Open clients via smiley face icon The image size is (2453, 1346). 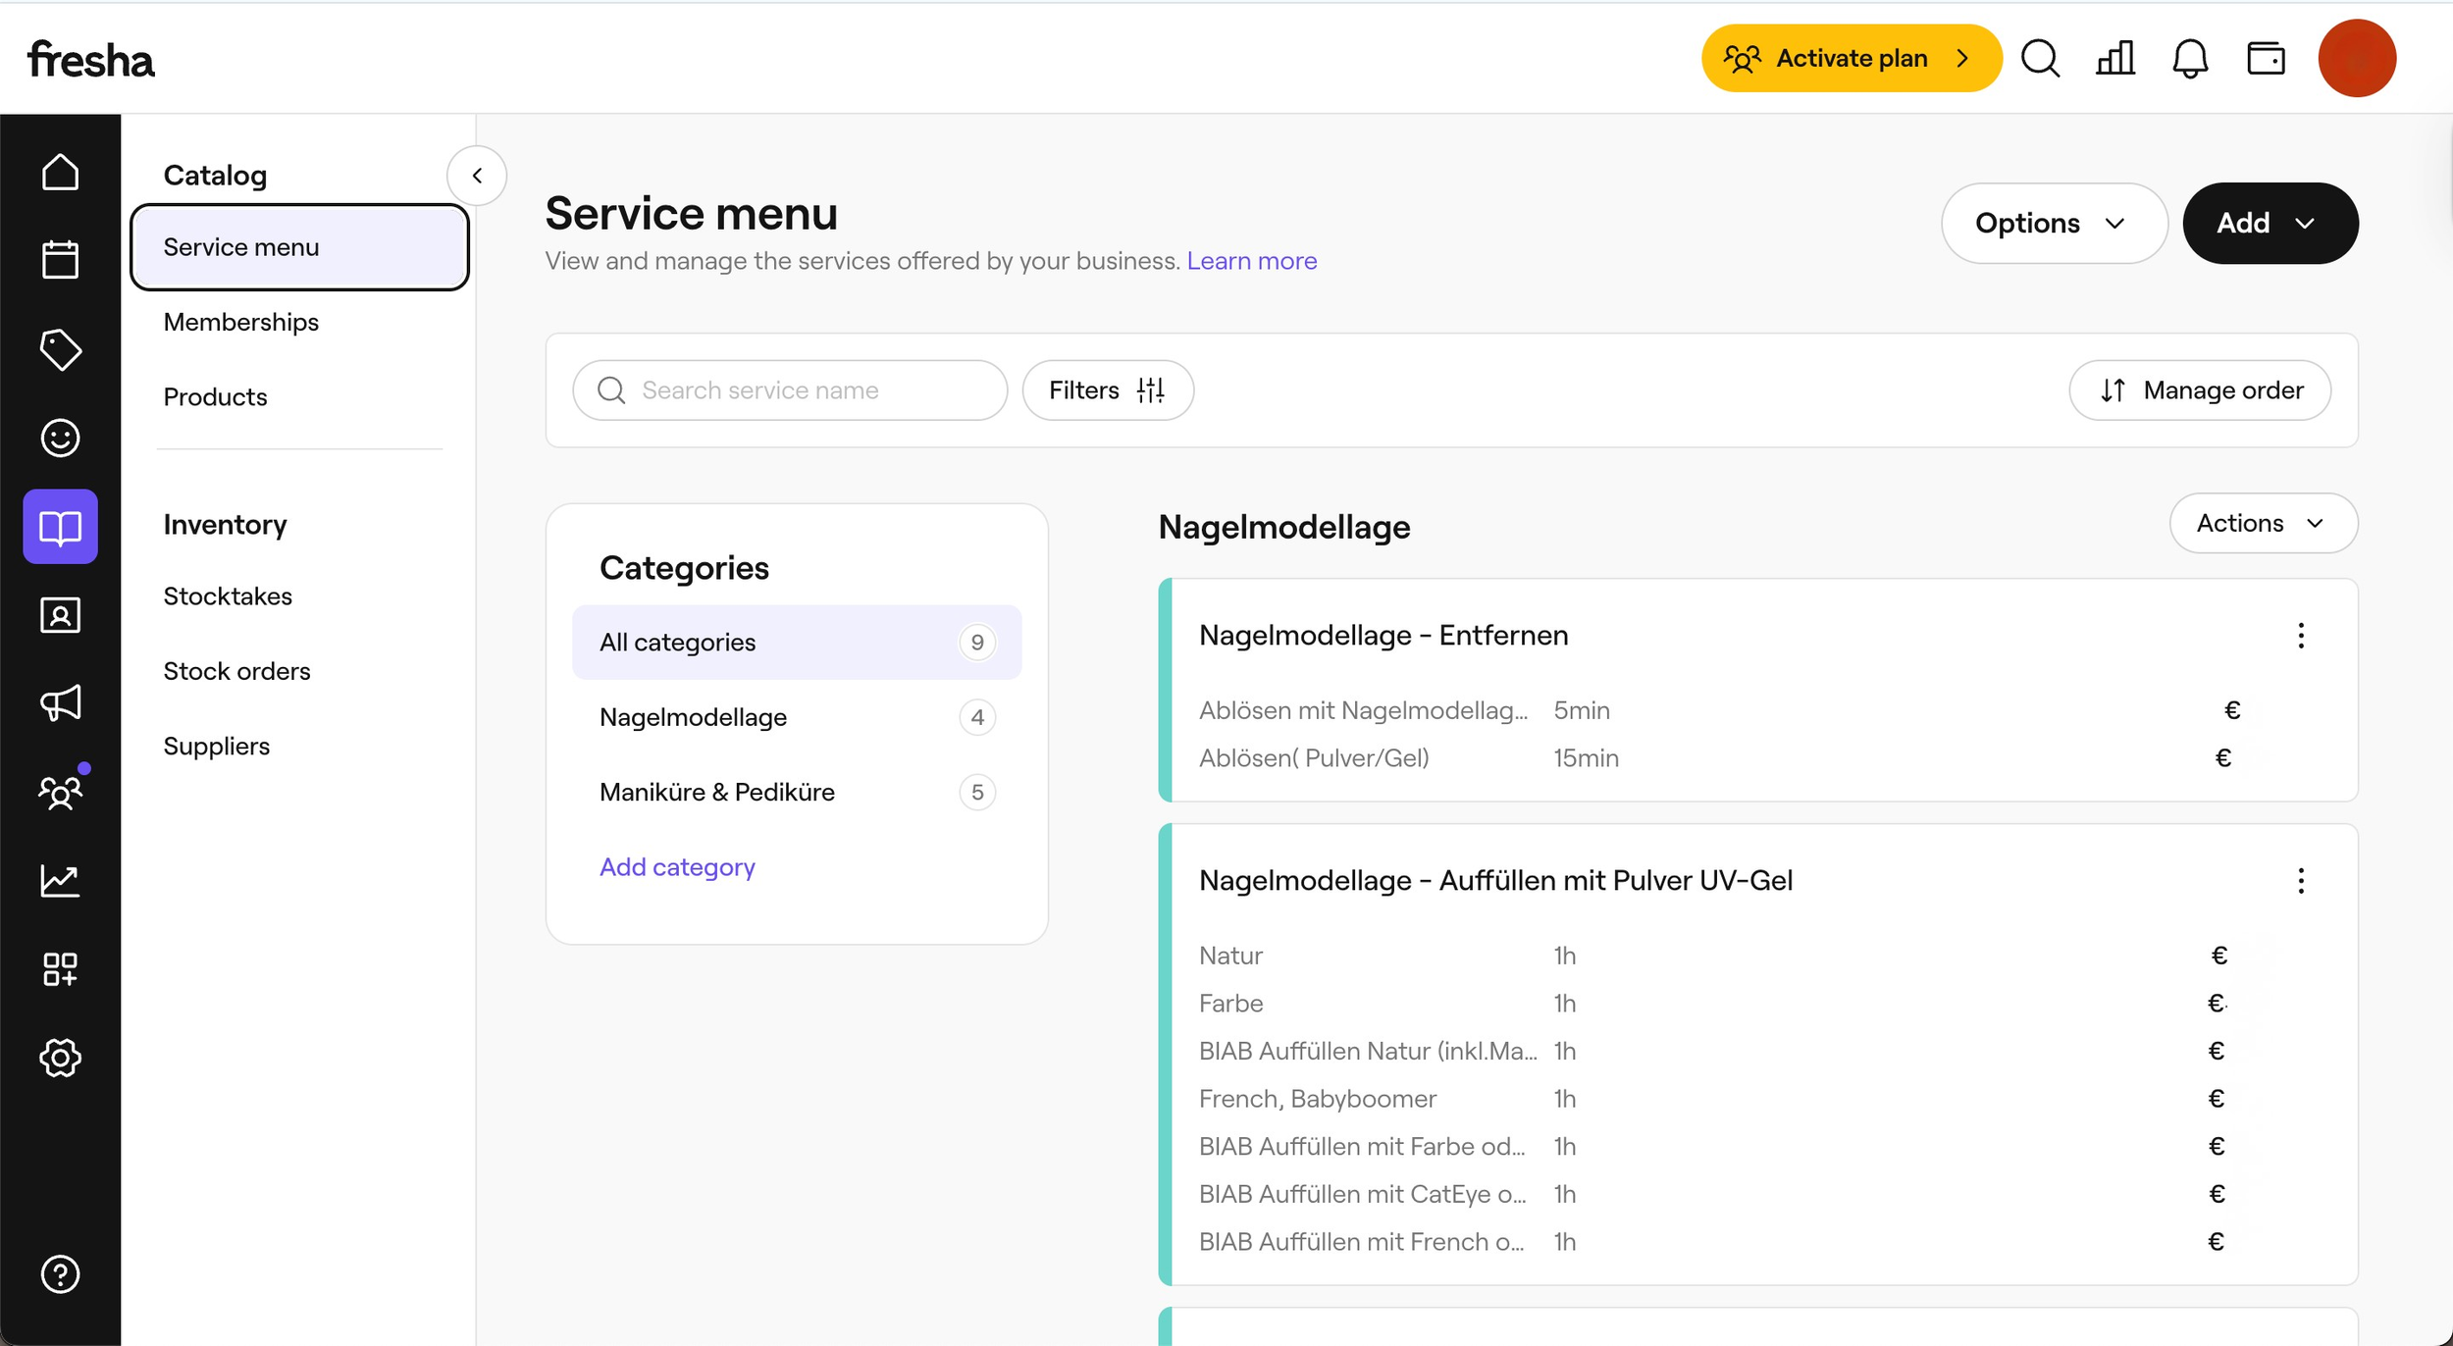60,438
